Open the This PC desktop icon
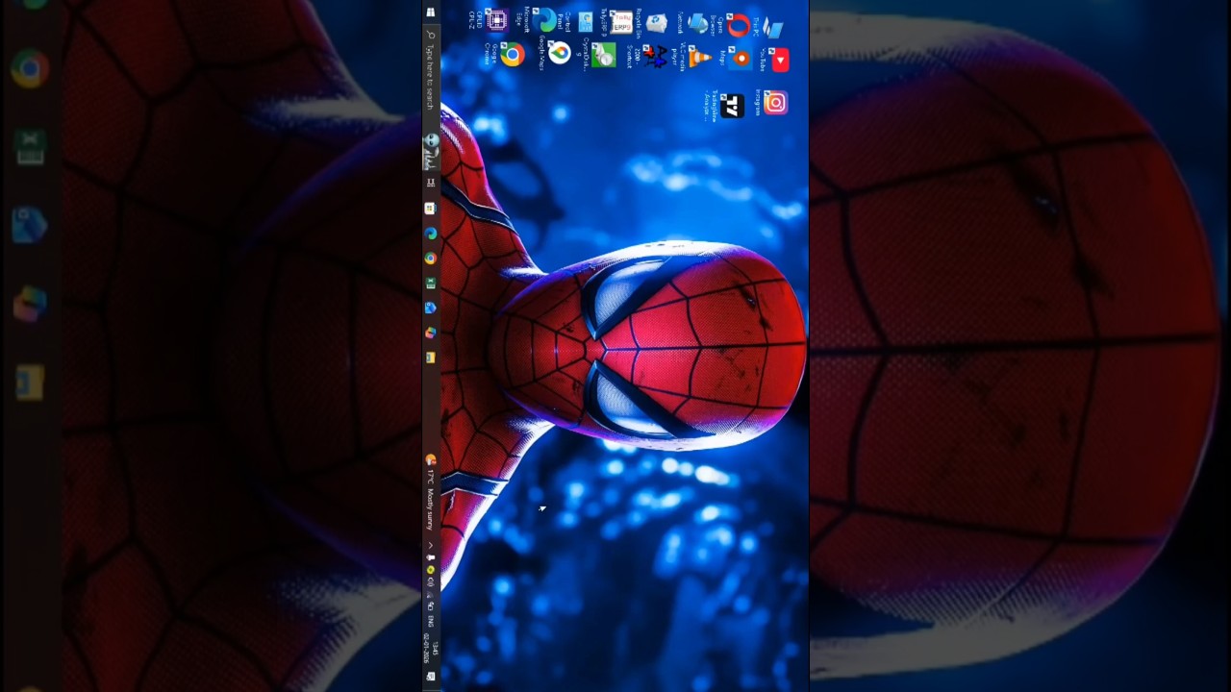This screenshot has height=692, width=1231. tap(769, 27)
